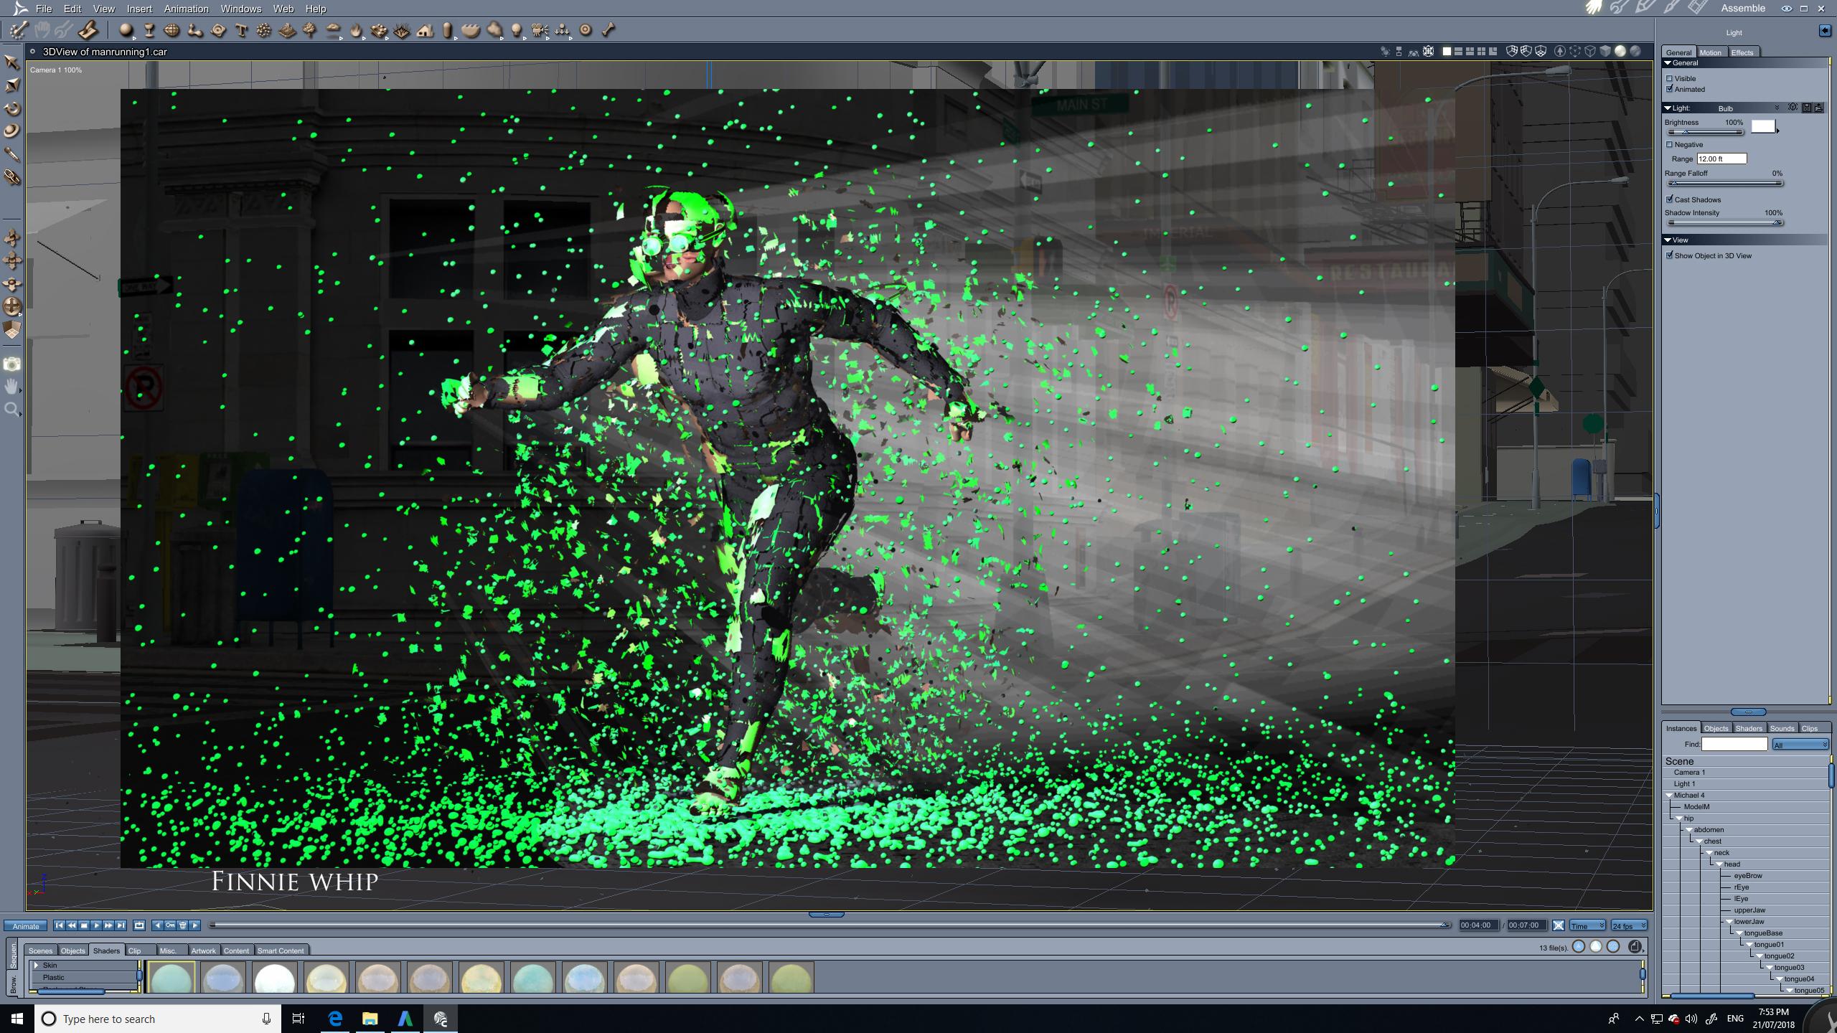Toggle the Negative light checkbox
This screenshot has width=1837, height=1033.
1670,145
